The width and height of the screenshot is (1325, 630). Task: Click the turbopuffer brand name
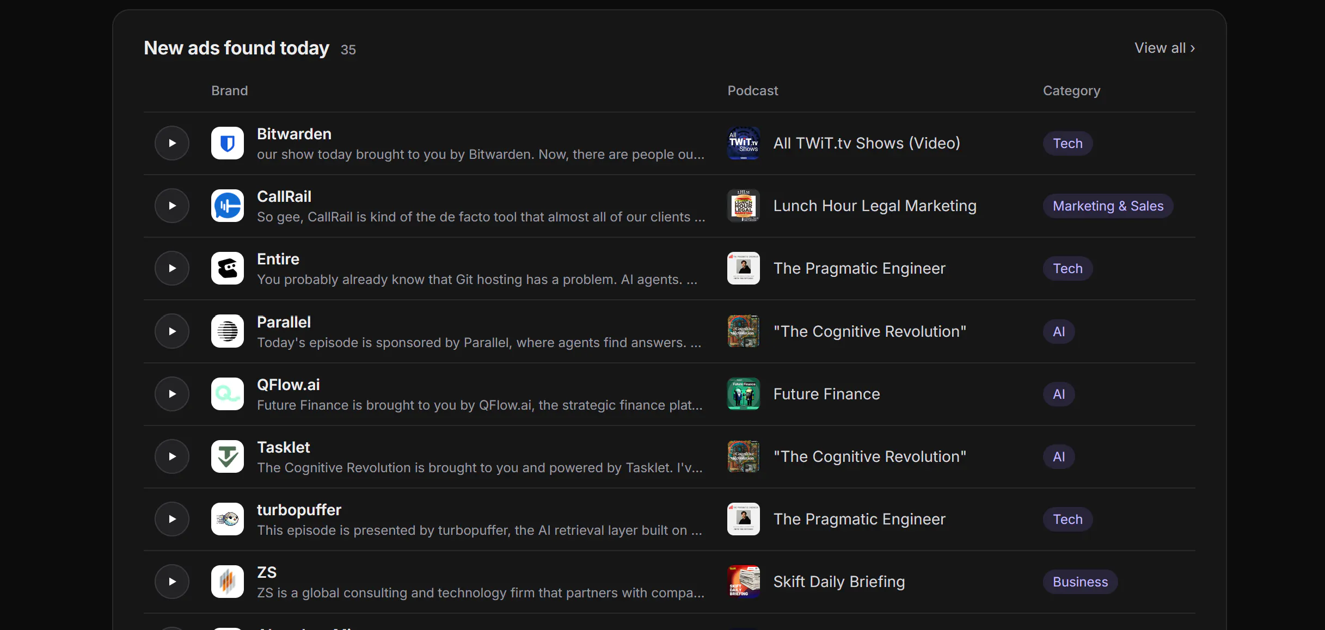point(299,510)
